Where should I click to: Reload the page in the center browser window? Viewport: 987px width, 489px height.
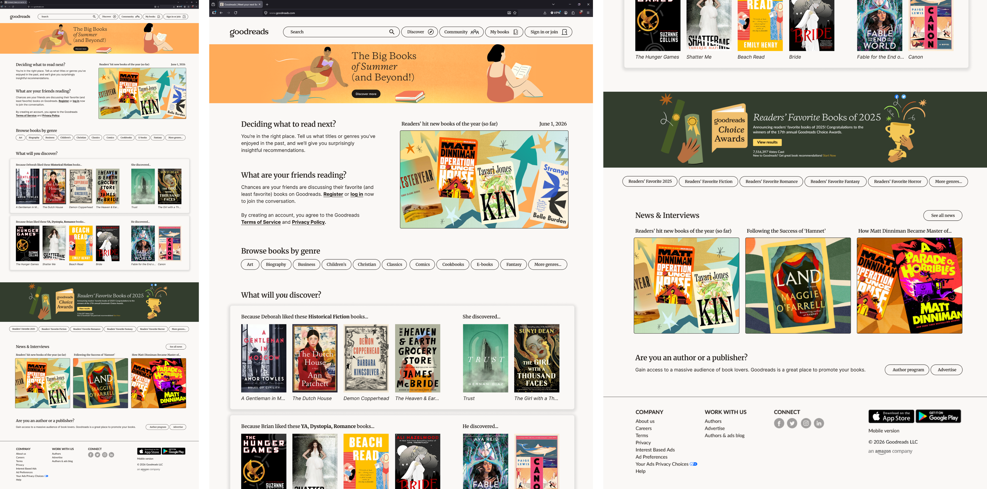click(x=236, y=13)
